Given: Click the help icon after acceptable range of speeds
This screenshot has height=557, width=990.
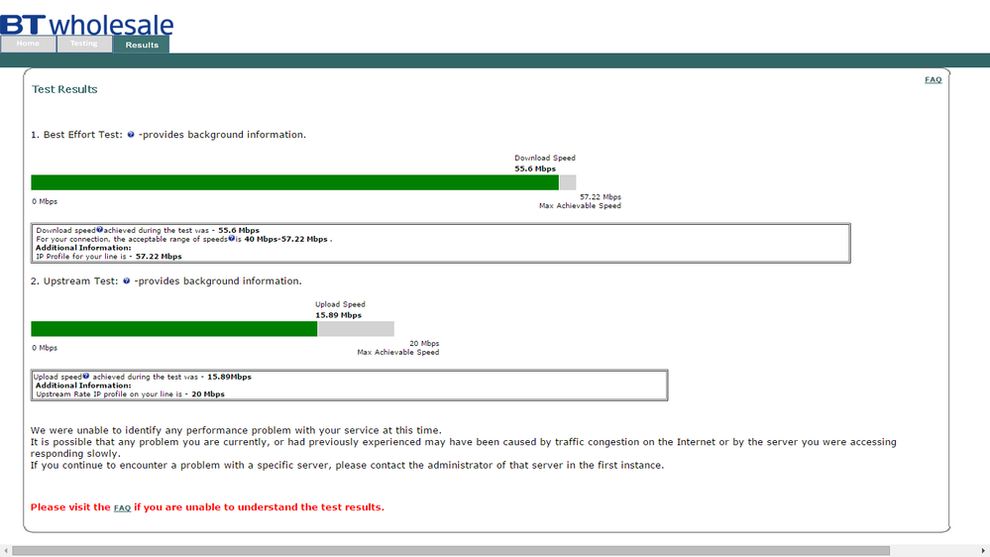Looking at the screenshot, I should tap(231, 239).
